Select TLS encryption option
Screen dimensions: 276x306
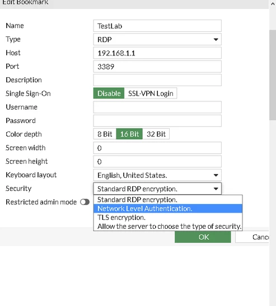point(168,218)
